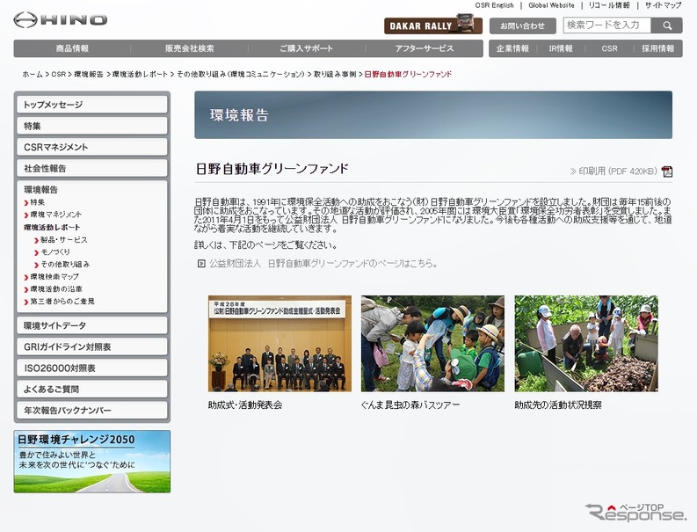The height and width of the screenshot is (532, 697).
Task: Select the IR情報 menu
Action: [561, 48]
